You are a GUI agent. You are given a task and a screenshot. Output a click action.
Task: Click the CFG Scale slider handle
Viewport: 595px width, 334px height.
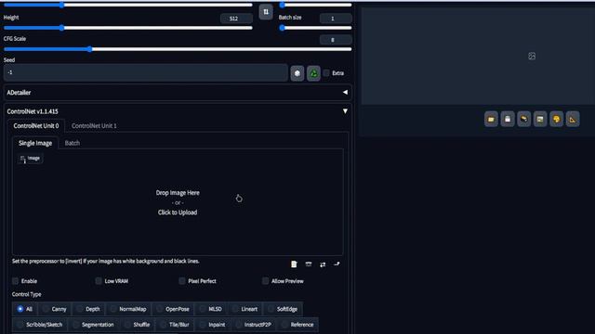point(89,49)
